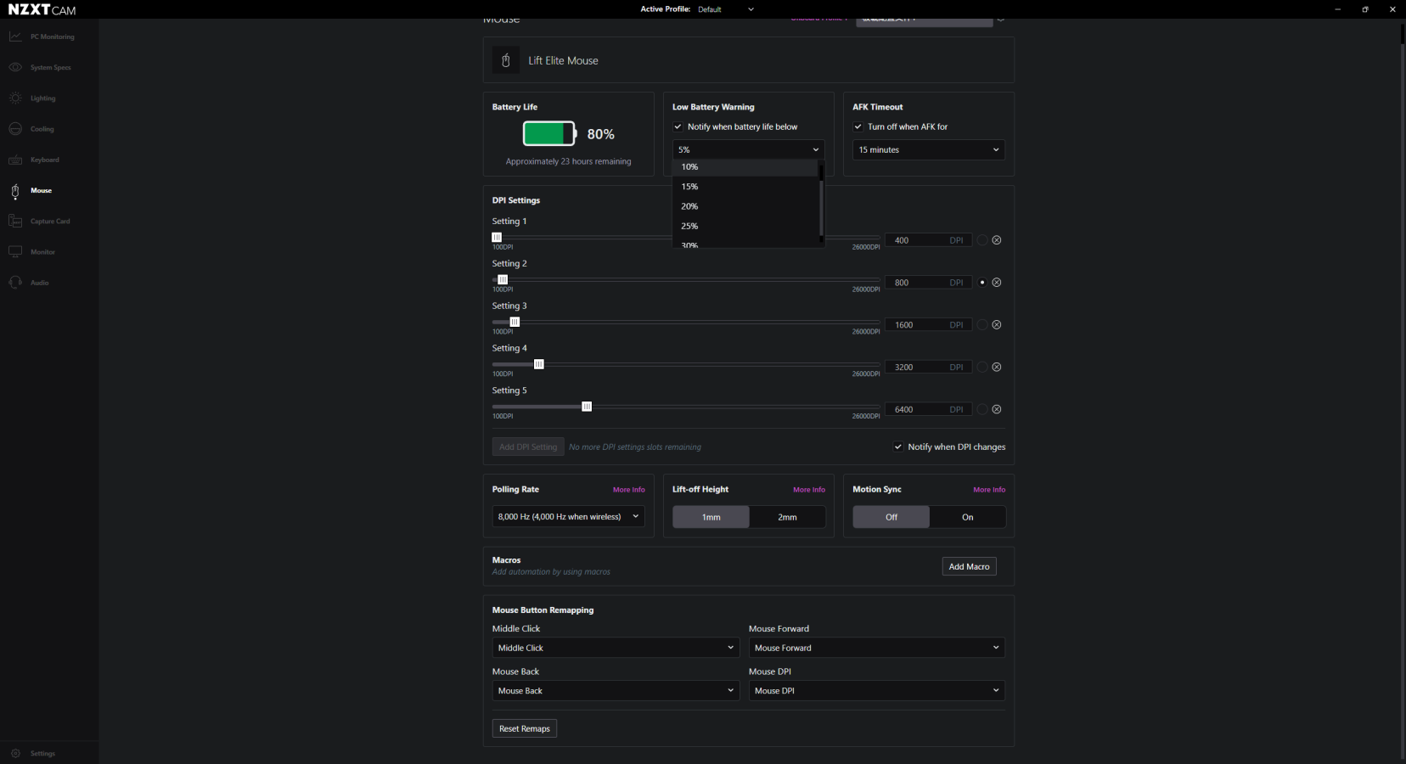Viewport: 1406px width, 764px height.
Task: Click the Setting 2 DPI slider handle
Action: coord(503,279)
